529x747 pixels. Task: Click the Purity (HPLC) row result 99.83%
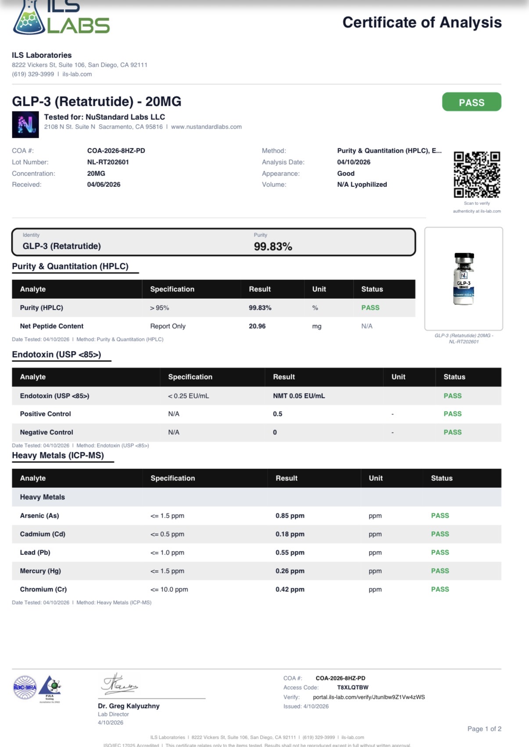[x=260, y=307]
